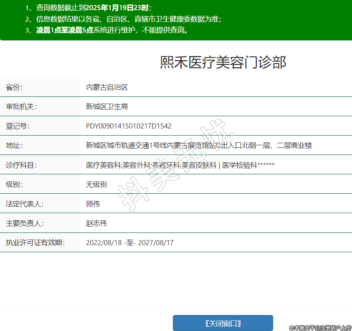Click the 审批机关 row label
The height and width of the screenshot is (331, 352).
[21, 107]
